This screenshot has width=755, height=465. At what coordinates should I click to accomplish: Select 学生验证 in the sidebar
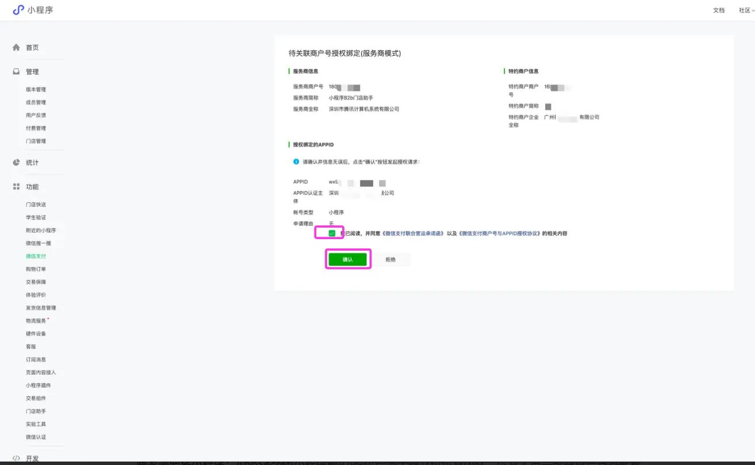click(x=36, y=217)
